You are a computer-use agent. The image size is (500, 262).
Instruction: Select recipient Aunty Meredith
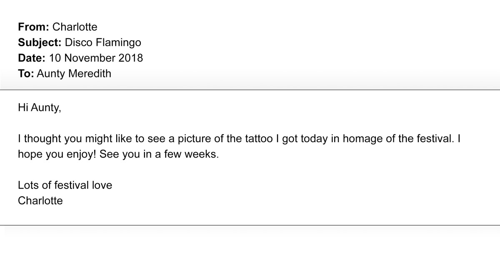pos(74,73)
